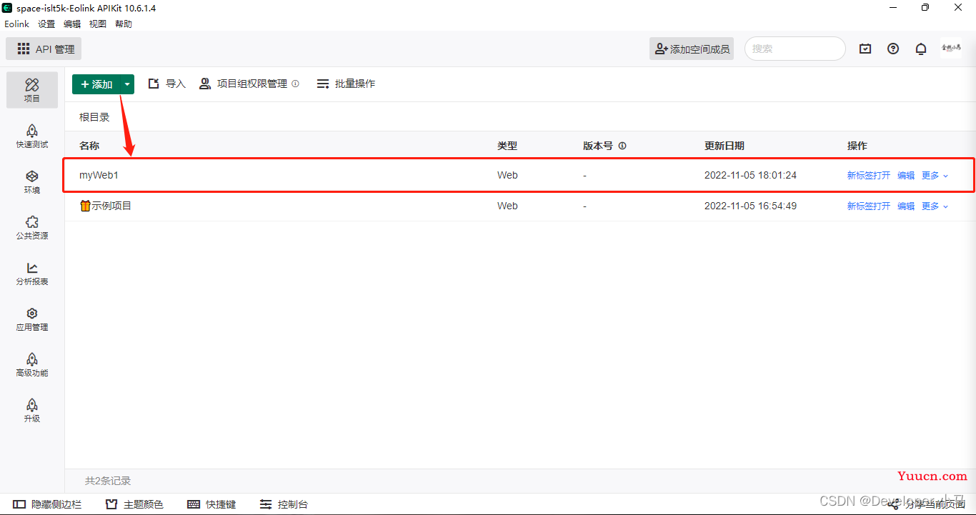Image resolution: width=976 pixels, height=515 pixels.
Task: Click the 类型 column header
Action: pyautogui.click(x=507, y=146)
